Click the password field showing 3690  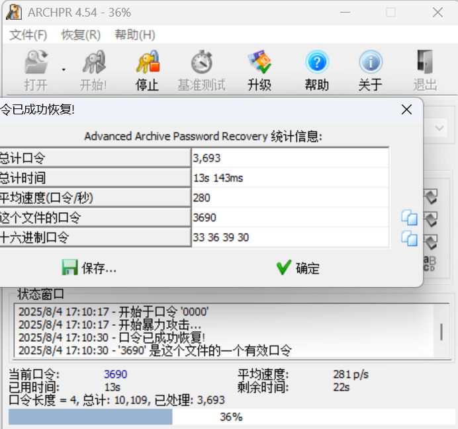coord(290,217)
